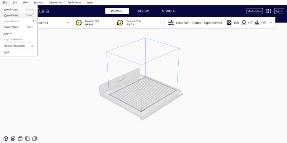The height and width of the screenshot is (143, 287).
Task: Select the 3D perspective view icon
Action: [x=6, y=138]
